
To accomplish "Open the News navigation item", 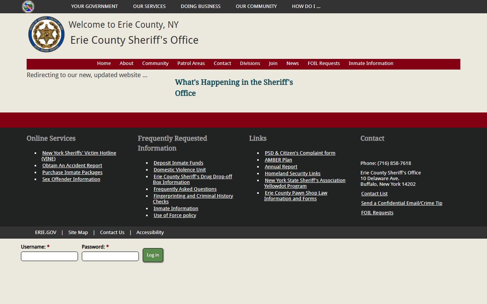I will pos(293,63).
